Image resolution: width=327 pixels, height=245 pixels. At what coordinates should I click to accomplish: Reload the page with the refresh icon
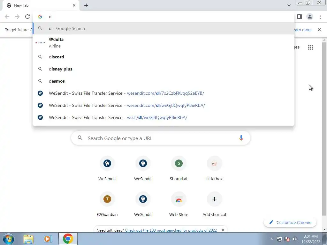[x=27, y=17]
